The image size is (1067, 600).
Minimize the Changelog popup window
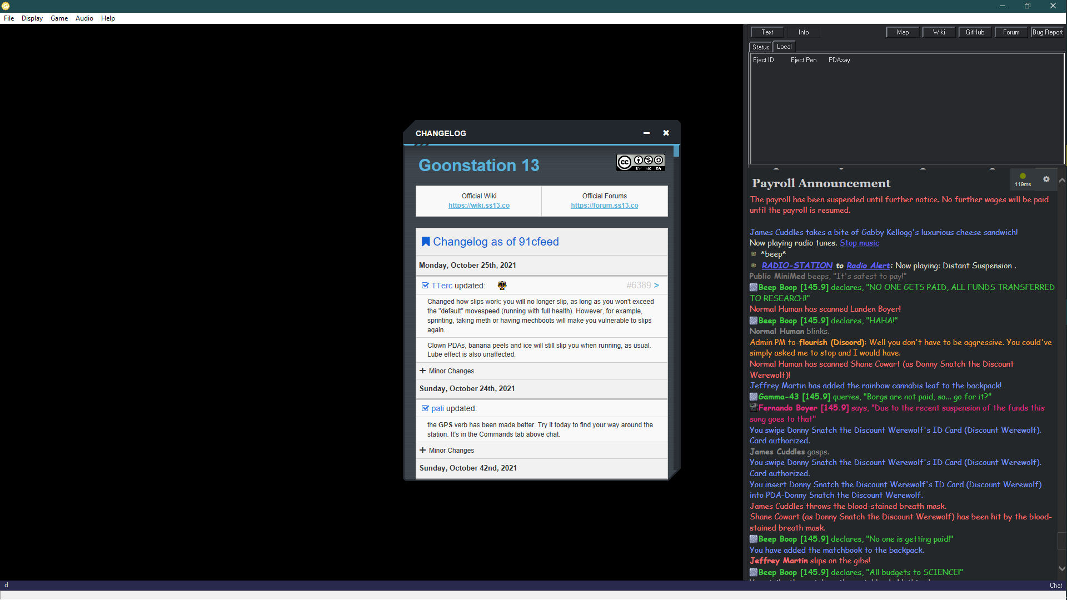pyautogui.click(x=646, y=133)
